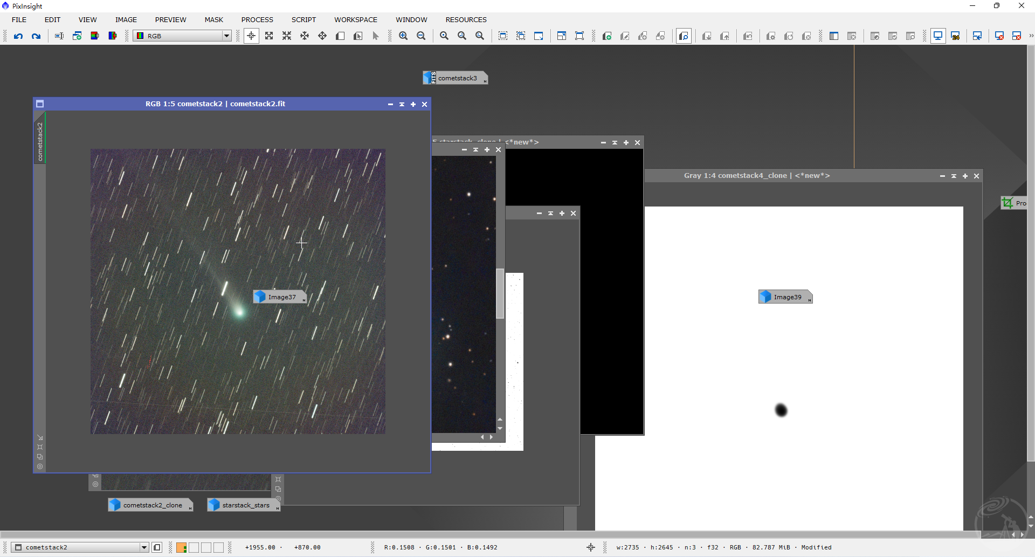Select the Readout crosshair mode tool

[x=251, y=36]
